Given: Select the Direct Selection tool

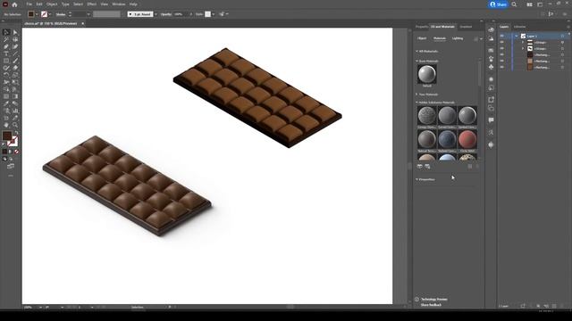Looking at the screenshot, I should 15,32.
